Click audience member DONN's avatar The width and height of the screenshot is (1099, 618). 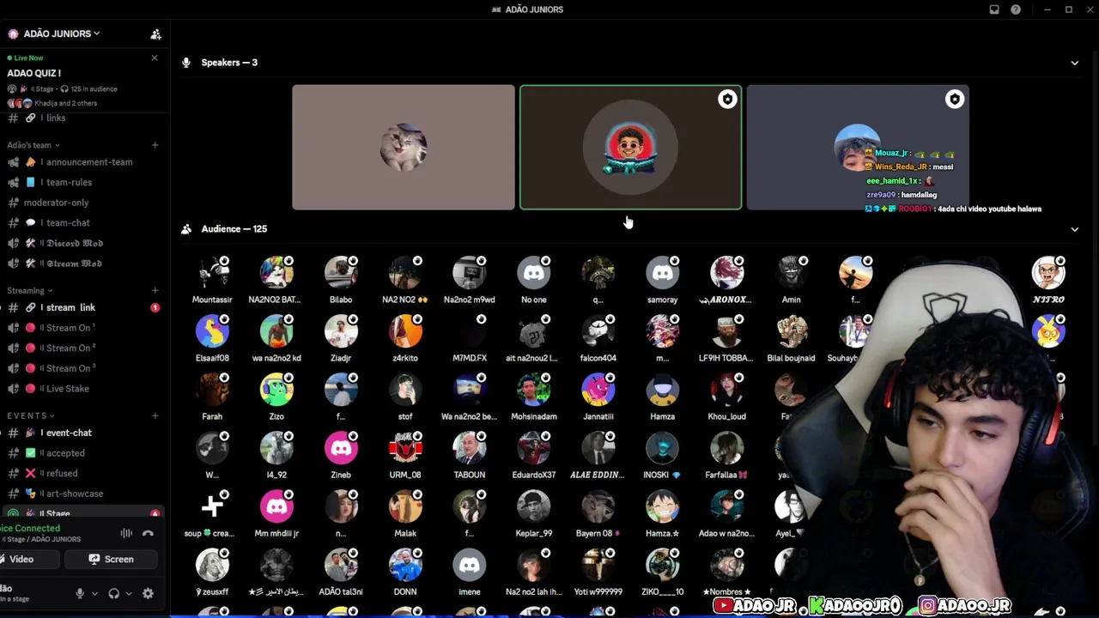[x=405, y=565]
